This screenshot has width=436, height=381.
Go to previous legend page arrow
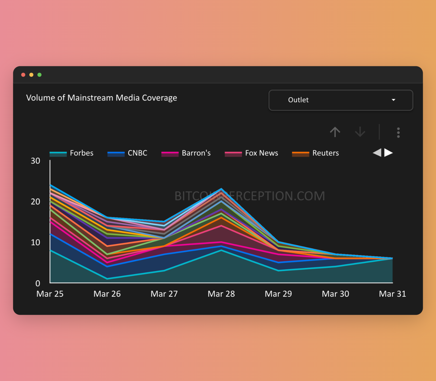[x=377, y=153]
